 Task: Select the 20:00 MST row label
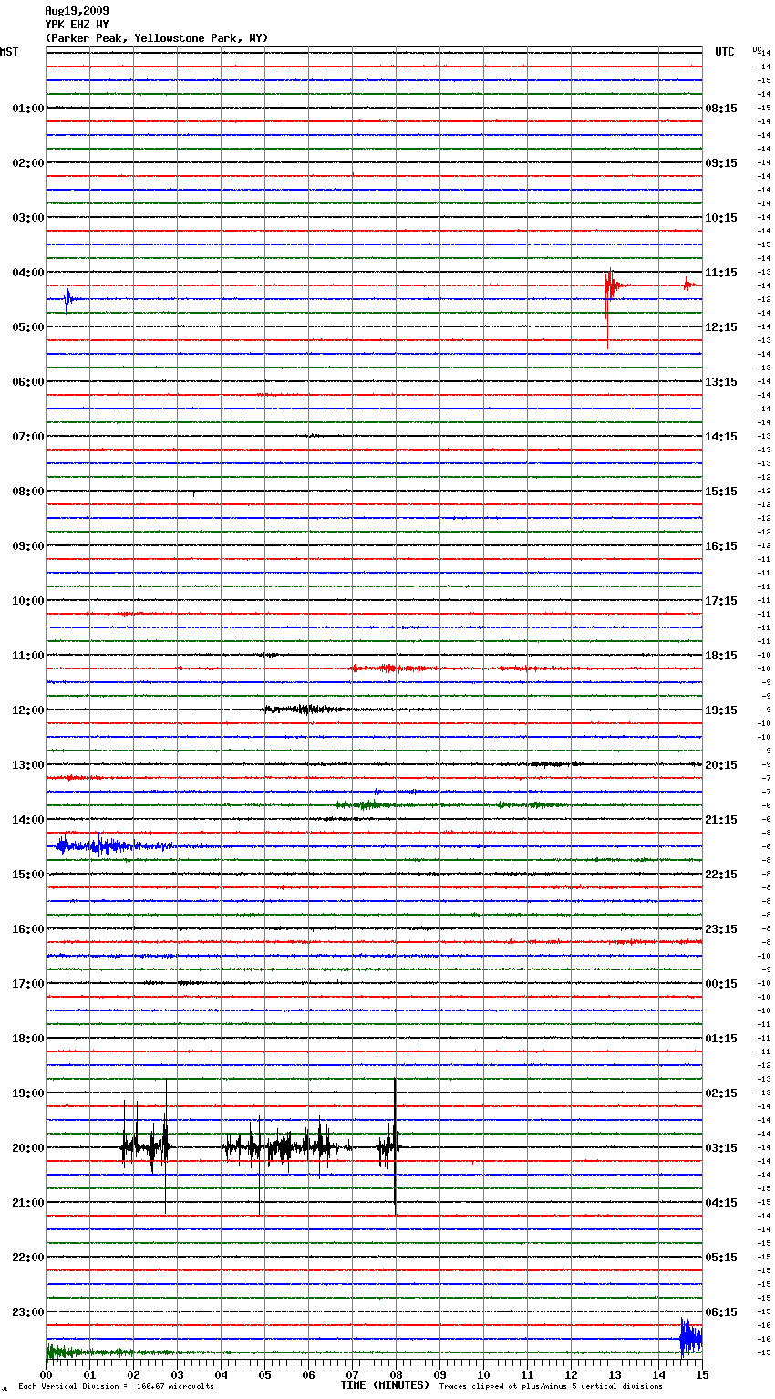click(x=28, y=1148)
